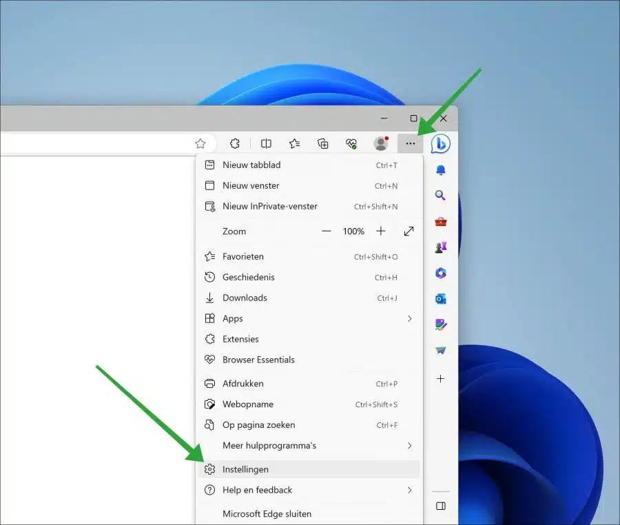
Task: Open Geschiedenis from the menu
Action: pyautogui.click(x=309, y=277)
